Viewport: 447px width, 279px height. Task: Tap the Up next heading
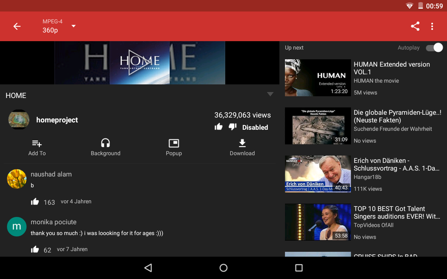point(294,48)
